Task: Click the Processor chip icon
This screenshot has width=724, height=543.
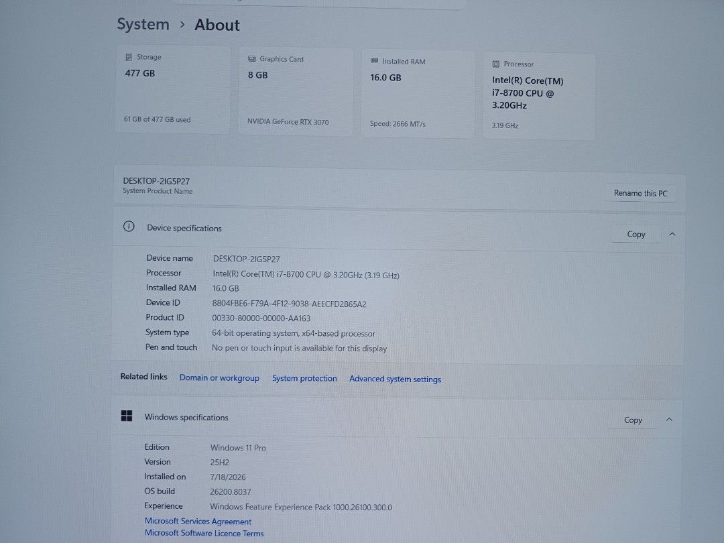Action: point(496,64)
